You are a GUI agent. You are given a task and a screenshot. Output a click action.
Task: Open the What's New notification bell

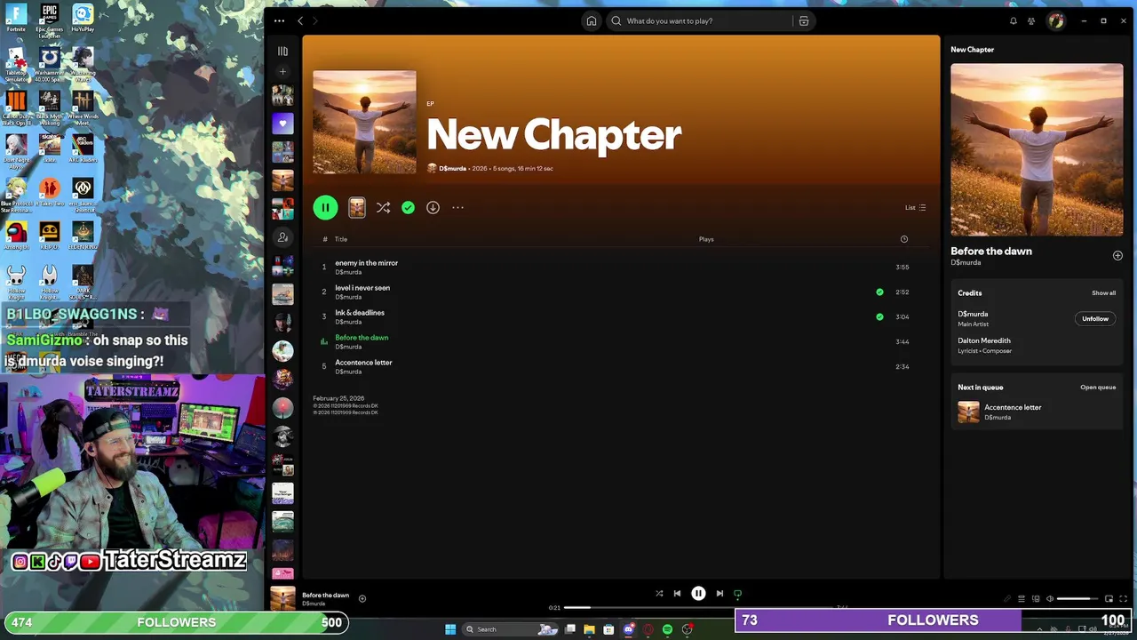(1013, 20)
